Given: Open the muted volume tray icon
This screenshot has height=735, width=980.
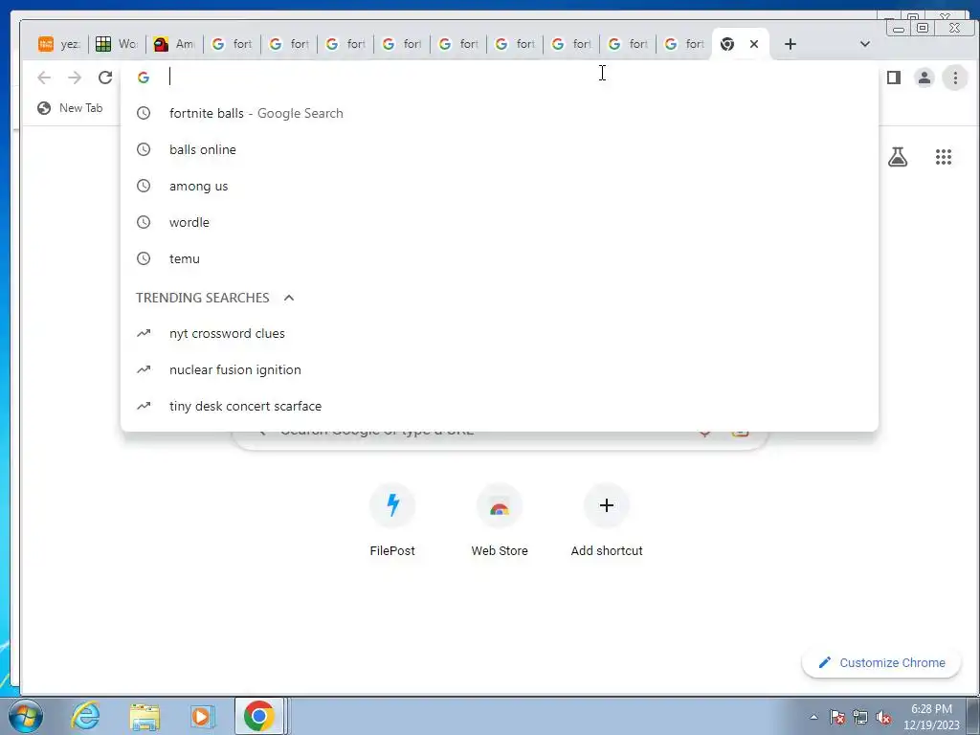Looking at the screenshot, I should [883, 717].
